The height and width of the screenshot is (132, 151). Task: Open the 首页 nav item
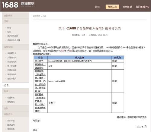[x=97, y=7]
